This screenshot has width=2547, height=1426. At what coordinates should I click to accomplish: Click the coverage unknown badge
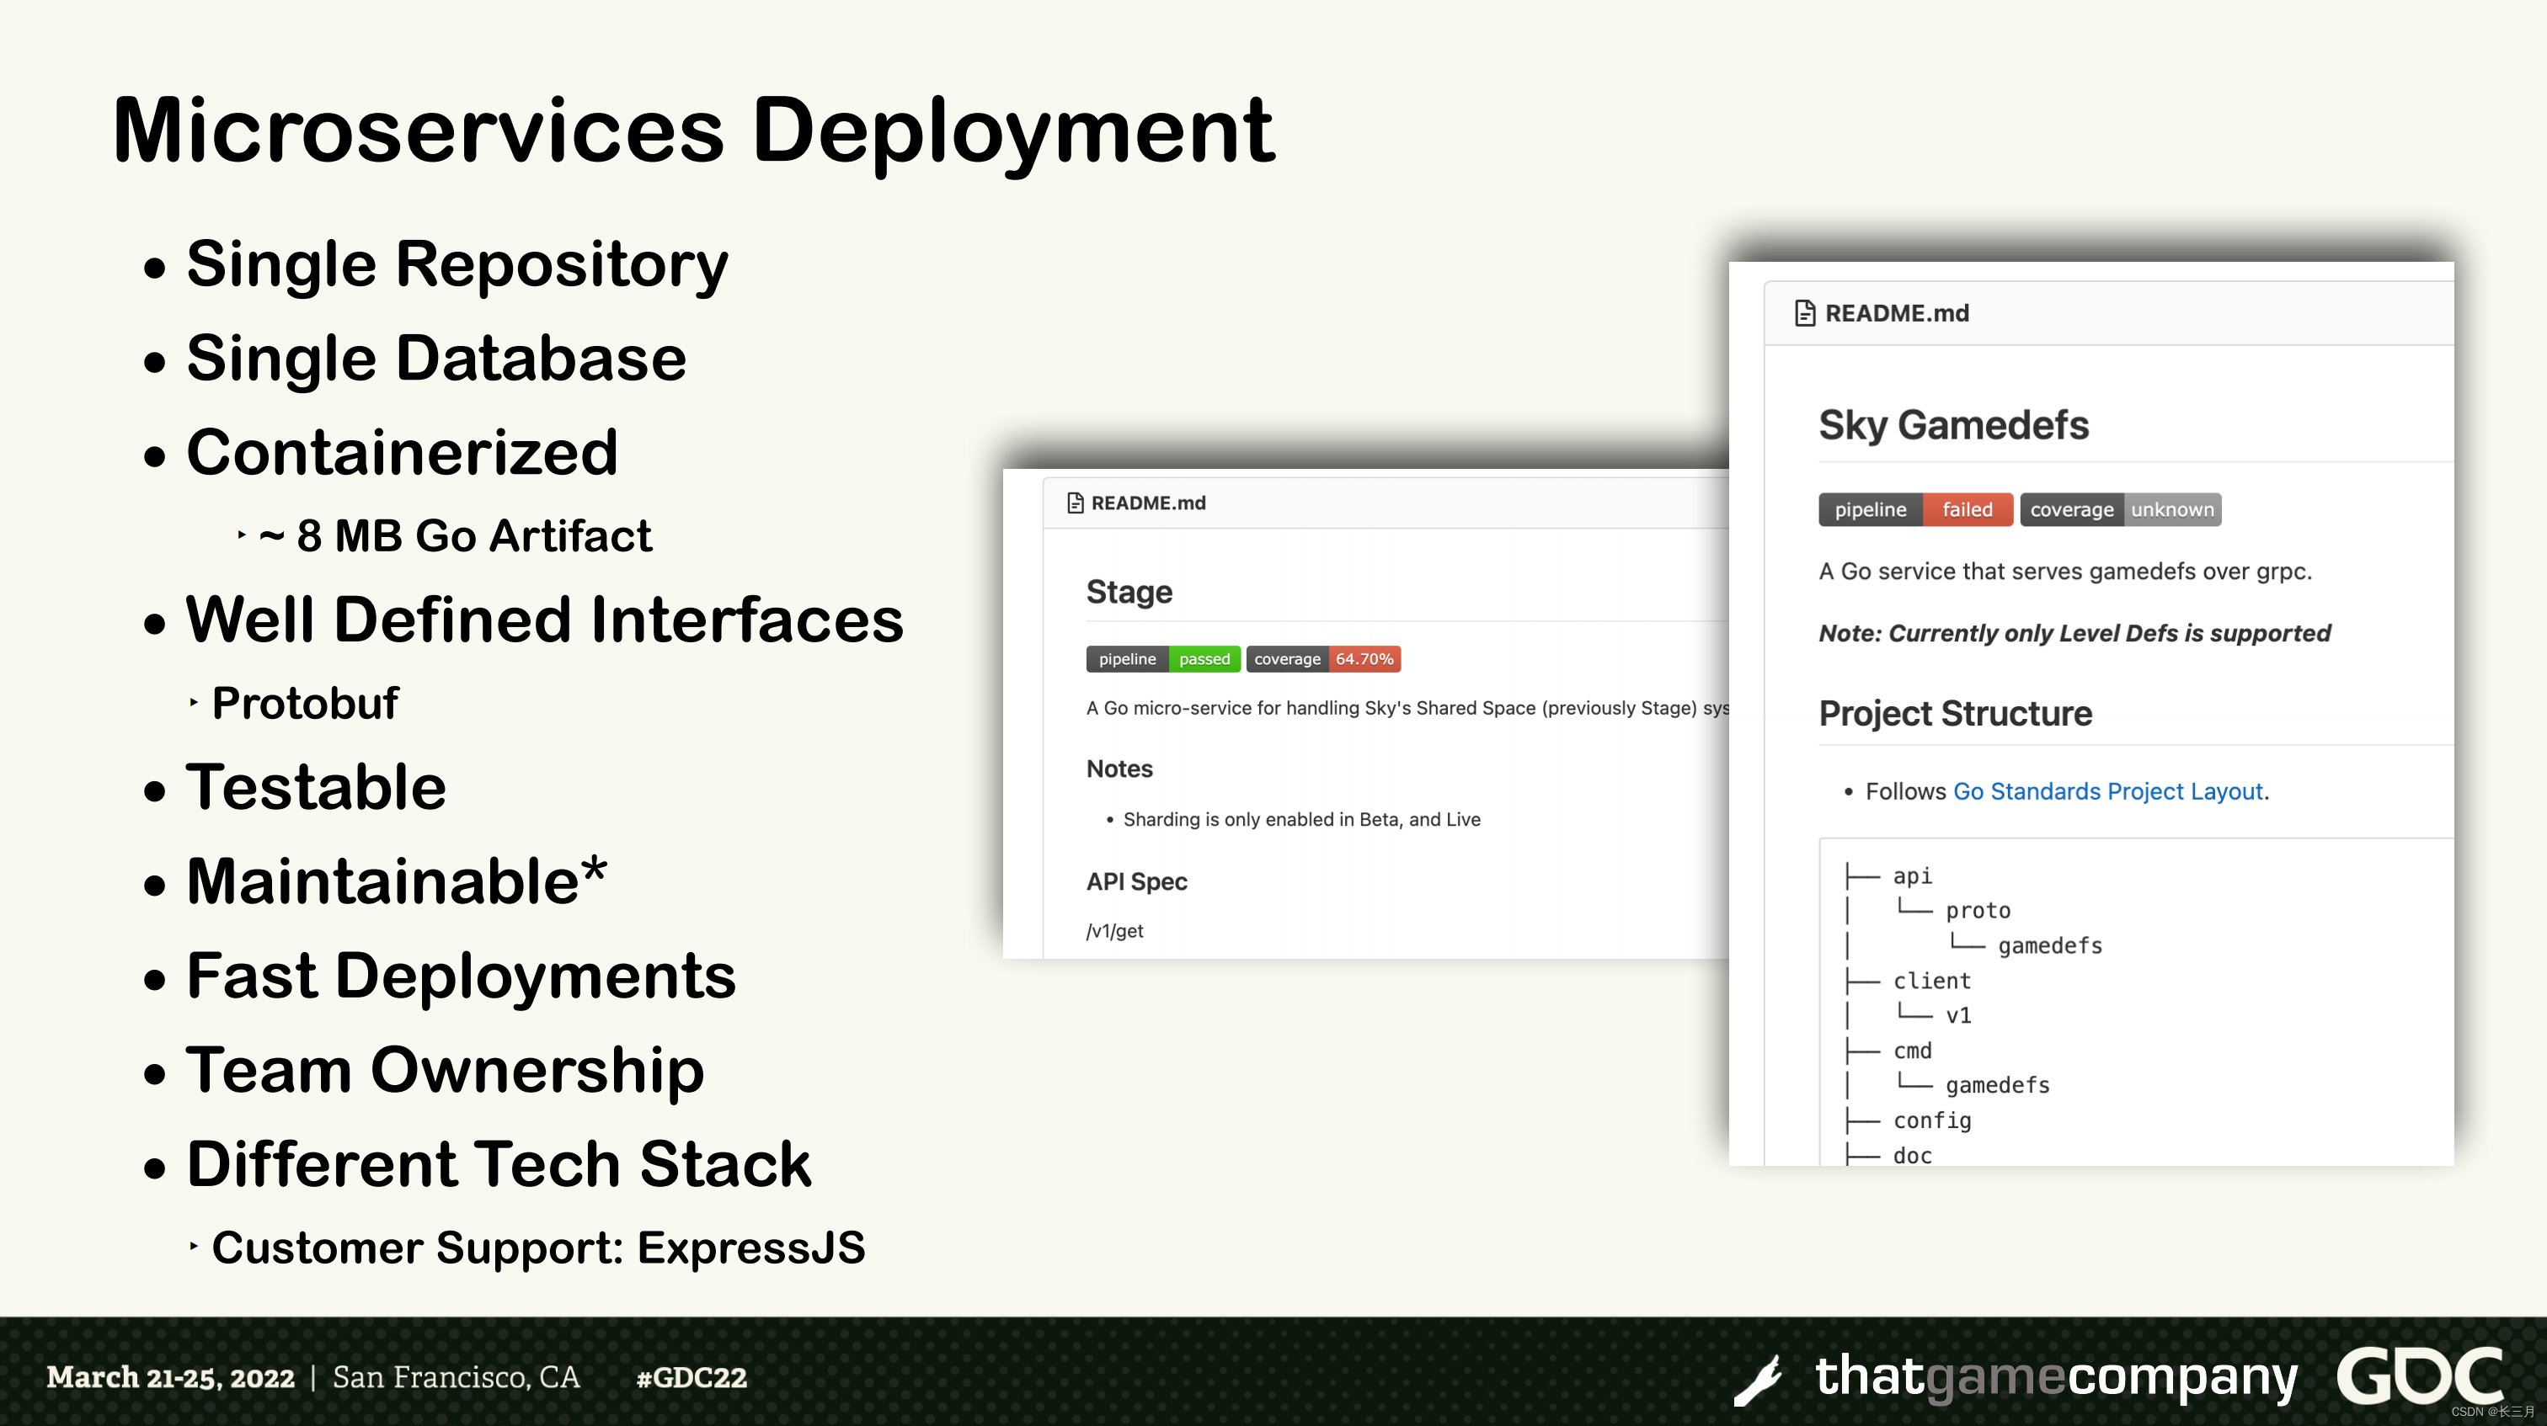(x=2120, y=510)
